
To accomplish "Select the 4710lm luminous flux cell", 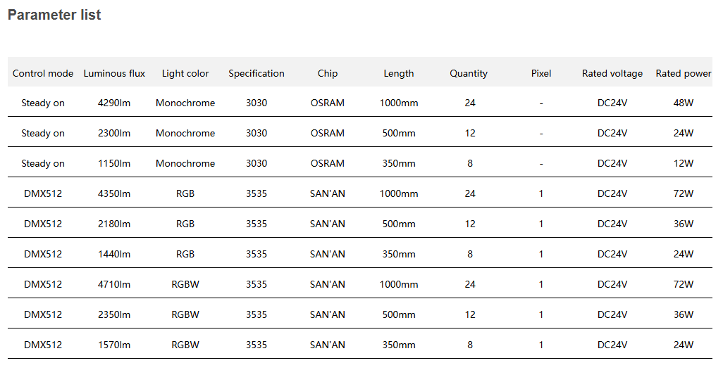I will click(x=114, y=284).
